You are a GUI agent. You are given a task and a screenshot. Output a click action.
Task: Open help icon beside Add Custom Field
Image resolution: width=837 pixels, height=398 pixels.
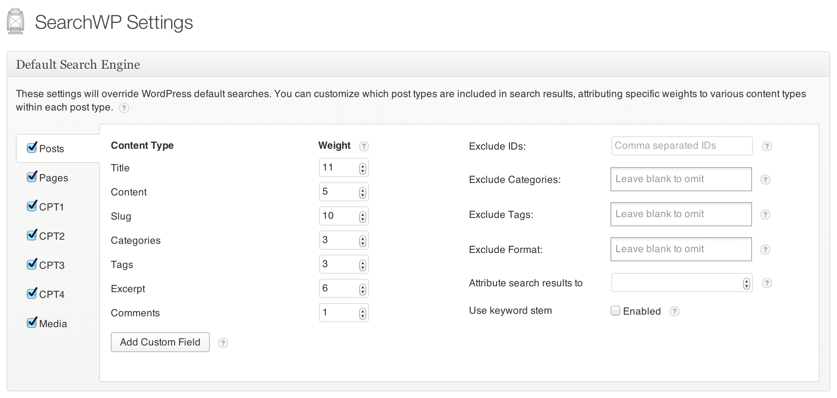tap(223, 343)
